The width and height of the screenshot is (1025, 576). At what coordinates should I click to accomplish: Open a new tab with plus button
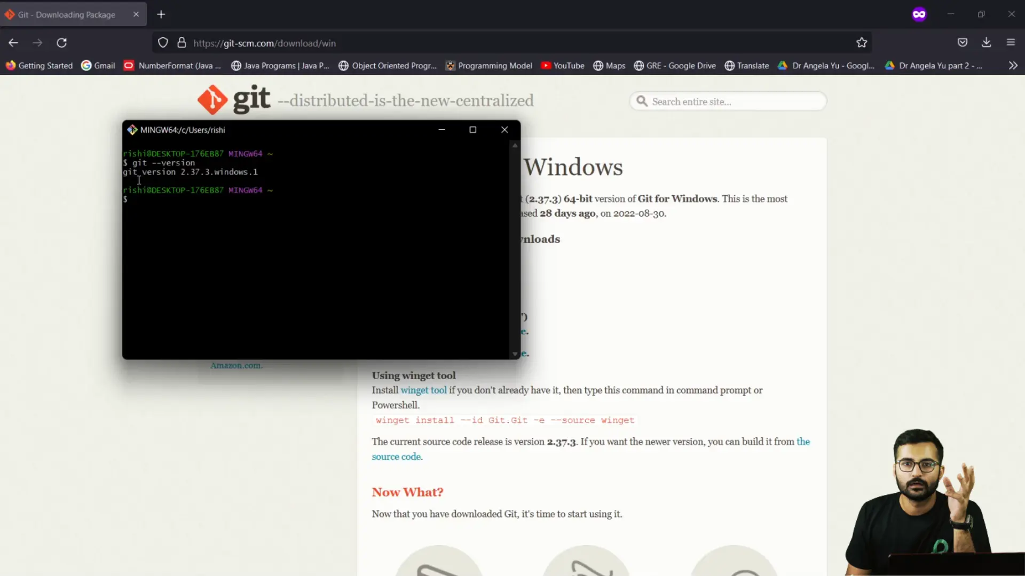point(161,14)
